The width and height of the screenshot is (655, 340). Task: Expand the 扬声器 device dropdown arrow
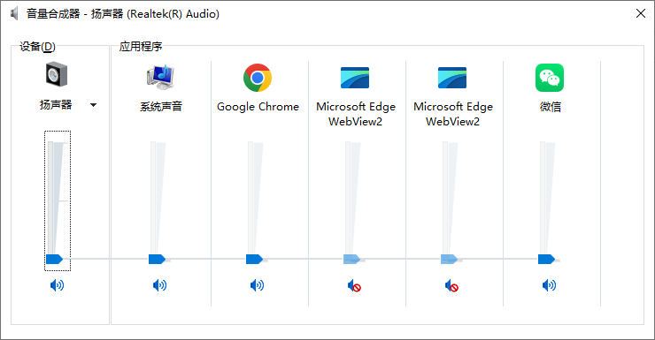click(x=94, y=105)
